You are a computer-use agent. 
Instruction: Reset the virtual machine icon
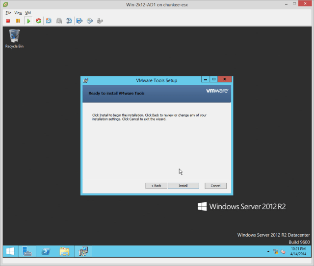(38, 21)
